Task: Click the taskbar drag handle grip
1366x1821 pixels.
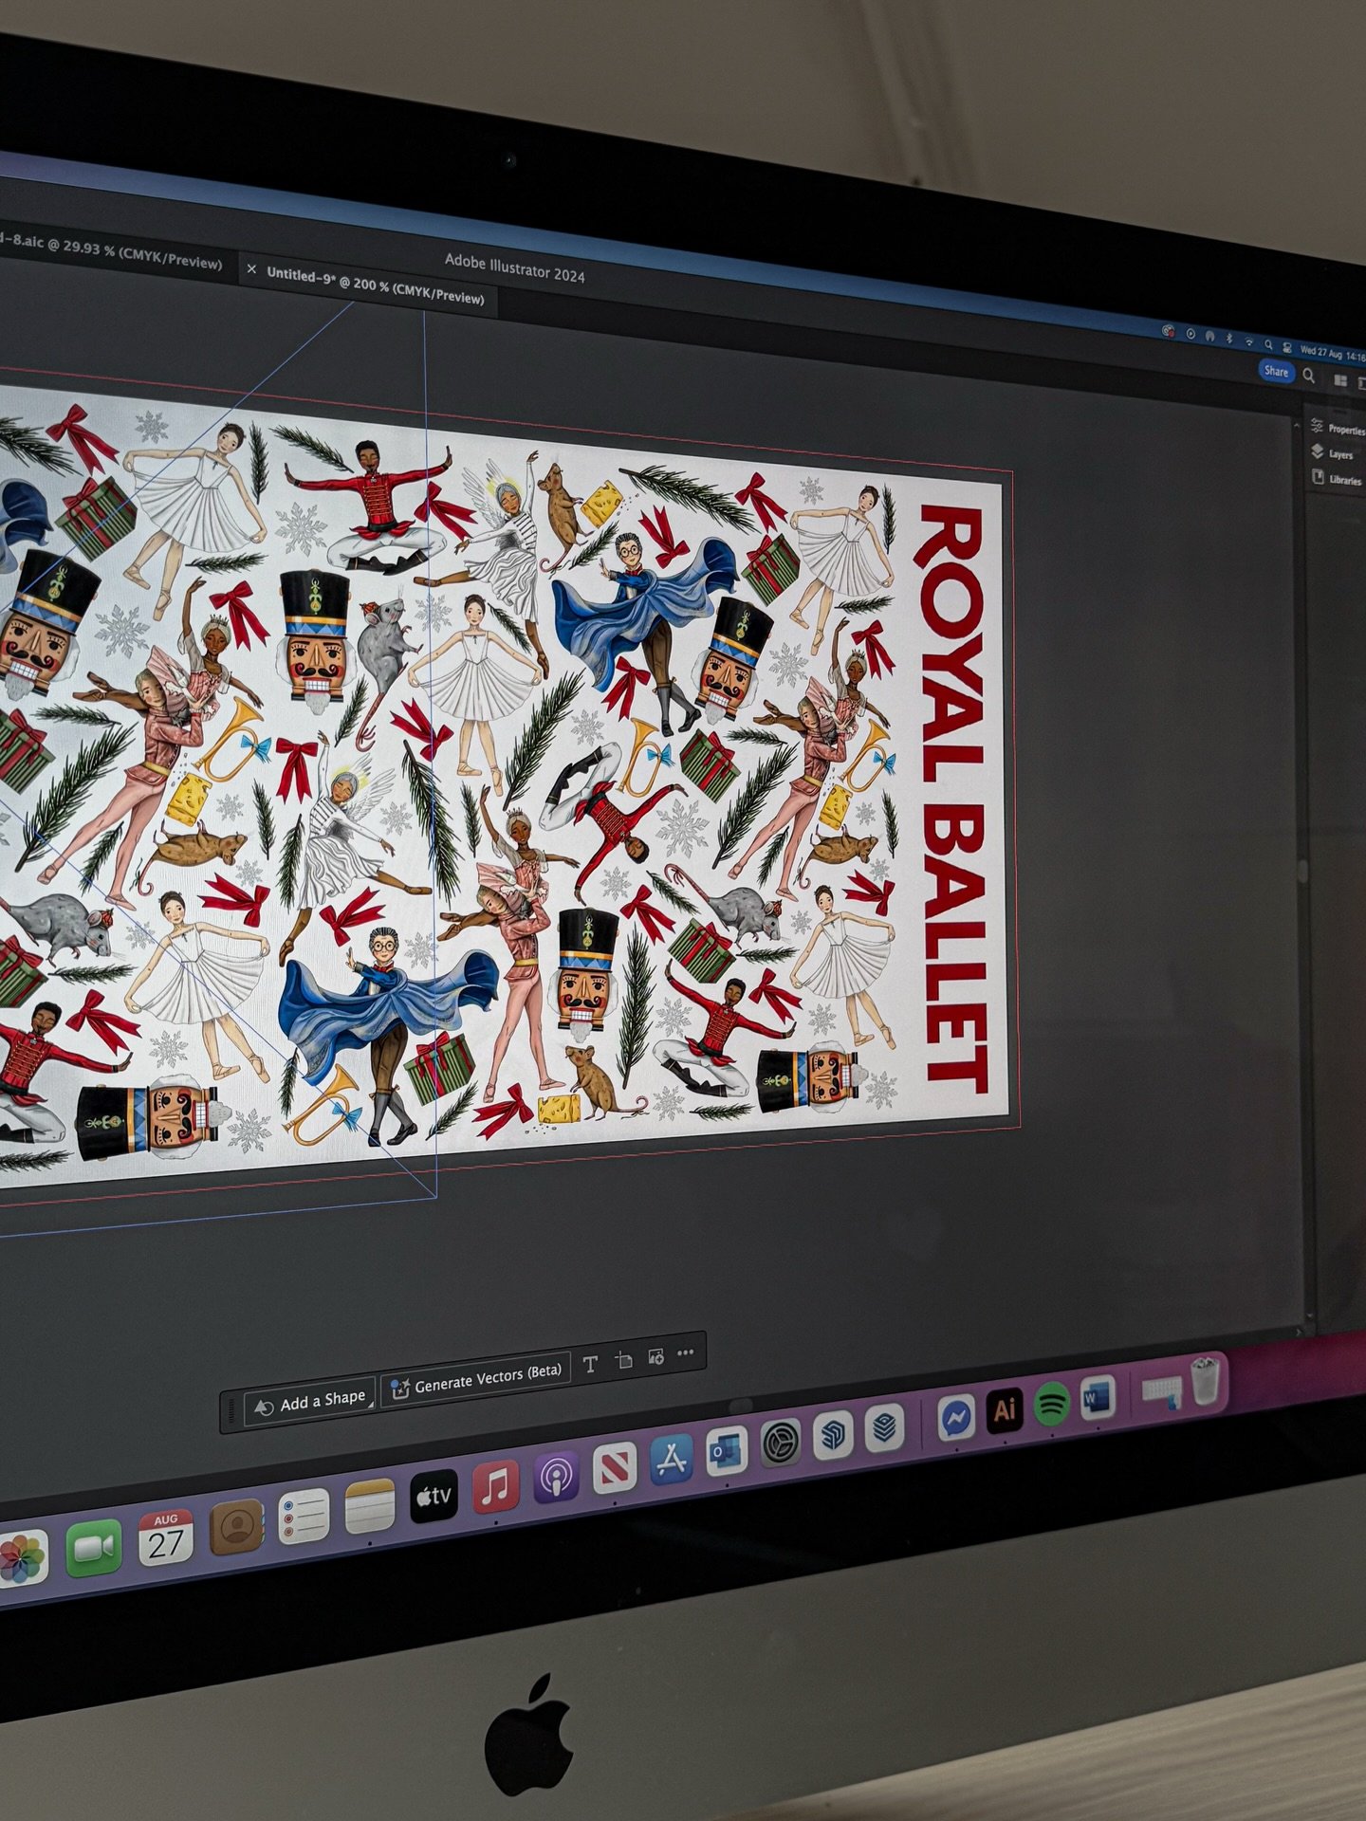Action: [x=231, y=1413]
